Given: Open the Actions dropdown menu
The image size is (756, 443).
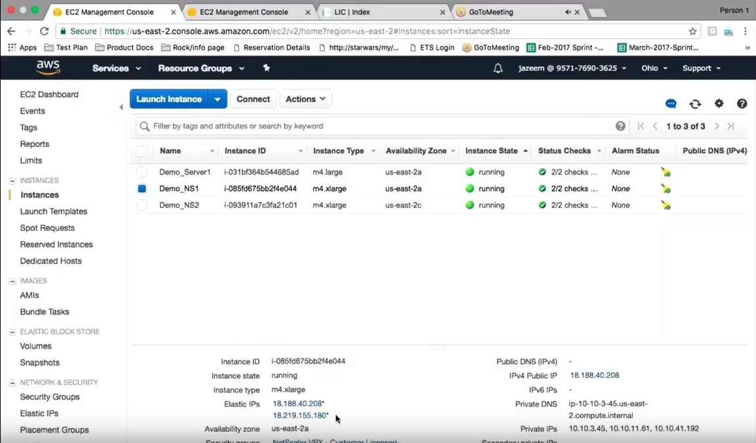Looking at the screenshot, I should tap(306, 99).
